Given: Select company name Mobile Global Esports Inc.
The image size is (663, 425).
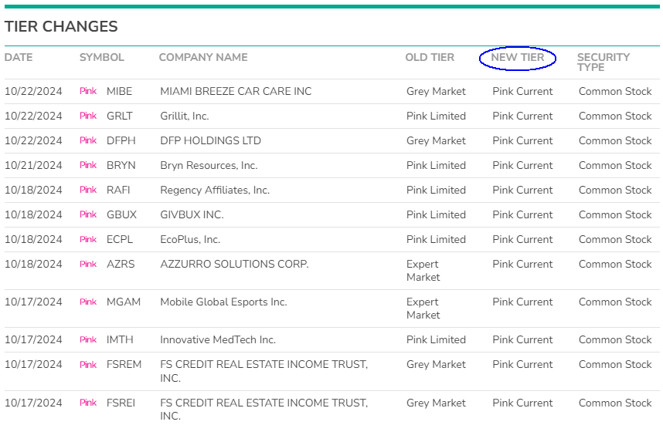Looking at the screenshot, I should [x=223, y=302].
